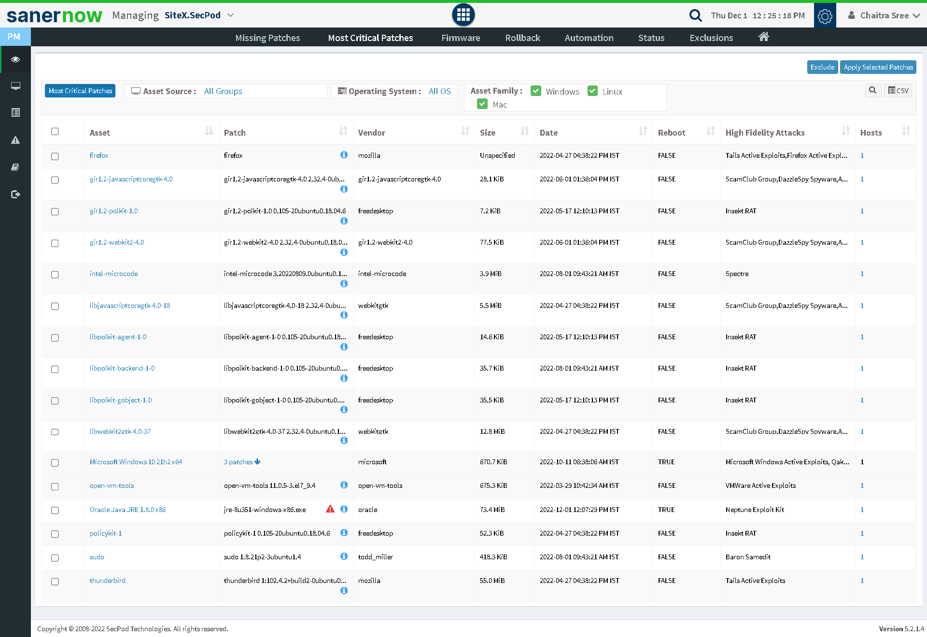The height and width of the screenshot is (637, 927).
Task: Click the home icon in the navigation bar
Action: pyautogui.click(x=763, y=37)
